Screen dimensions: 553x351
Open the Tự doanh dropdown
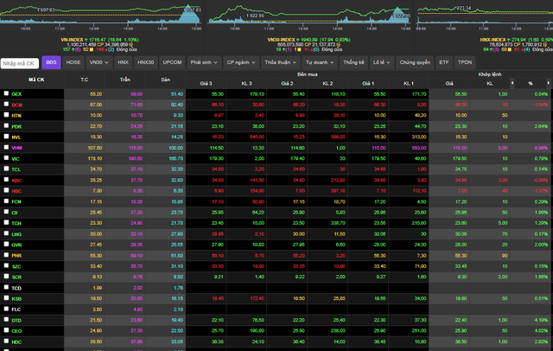click(318, 63)
